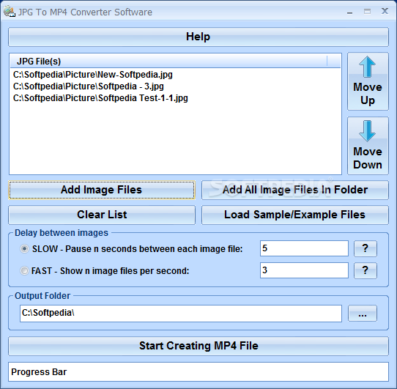
Task: Load Sample/Example Files
Action: [295, 215]
